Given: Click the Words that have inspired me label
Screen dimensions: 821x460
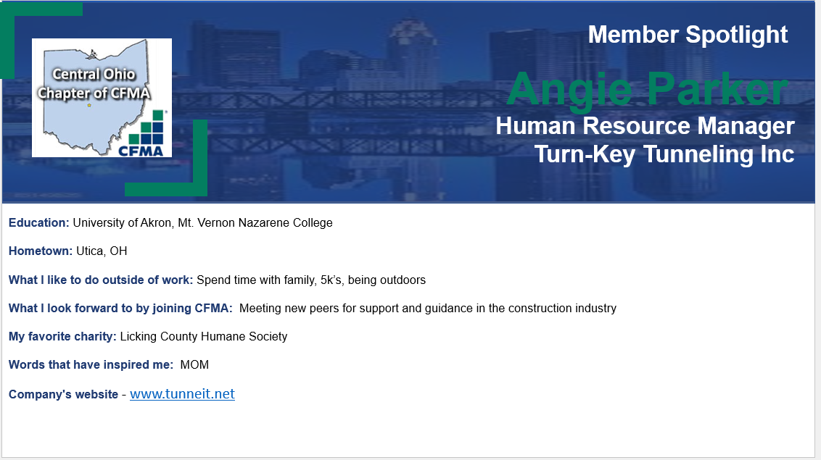Looking at the screenshot, I should coord(91,365).
